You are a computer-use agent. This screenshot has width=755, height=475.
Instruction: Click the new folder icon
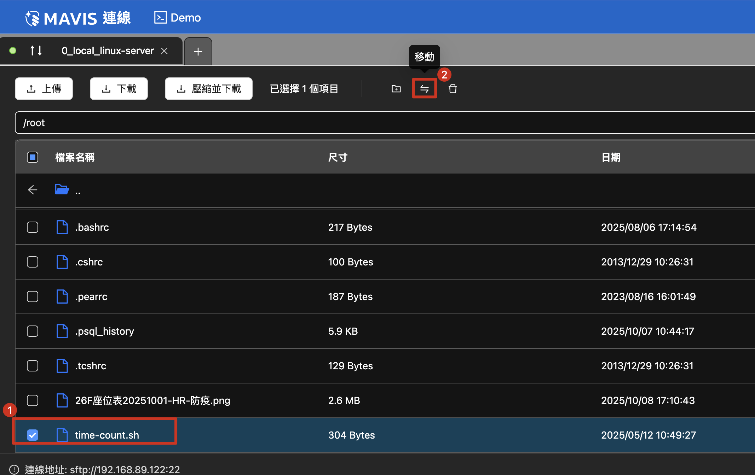396,89
